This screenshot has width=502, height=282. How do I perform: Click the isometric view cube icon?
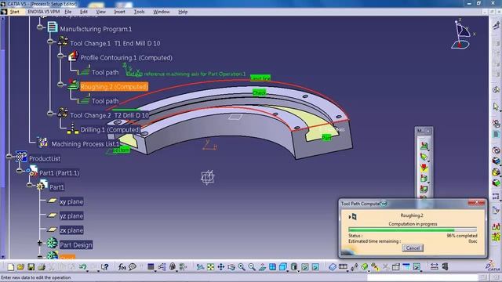pyautogui.click(x=282, y=266)
